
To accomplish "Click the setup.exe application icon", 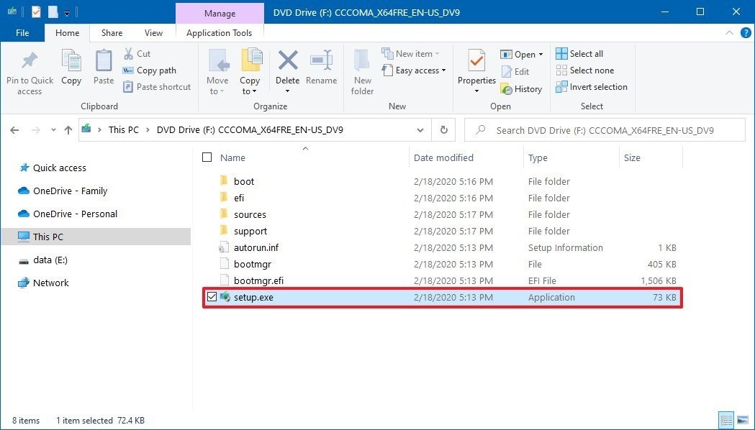I will tap(225, 297).
